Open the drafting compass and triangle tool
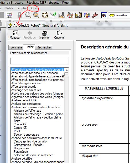 (61, 15)
